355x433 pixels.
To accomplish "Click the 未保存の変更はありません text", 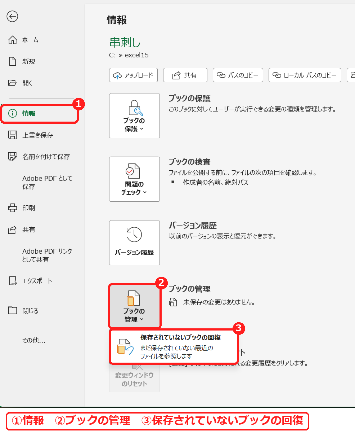I will click(219, 302).
